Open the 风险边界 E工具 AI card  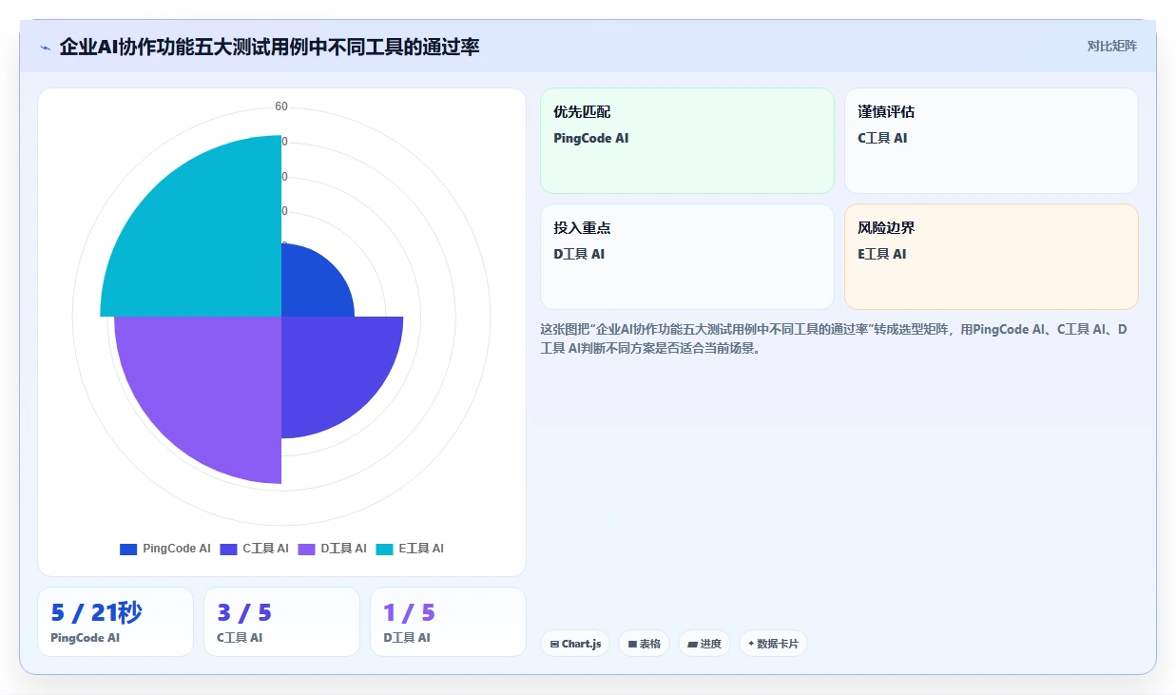[991, 257]
